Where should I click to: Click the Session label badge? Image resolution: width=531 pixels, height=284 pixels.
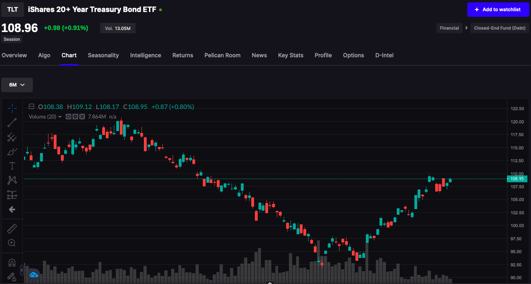click(x=12, y=39)
